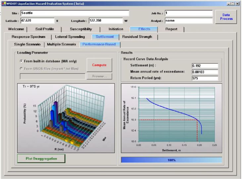This screenshot has height=179, width=242.
Task: Click the Browse... button
Action: click(x=99, y=76)
